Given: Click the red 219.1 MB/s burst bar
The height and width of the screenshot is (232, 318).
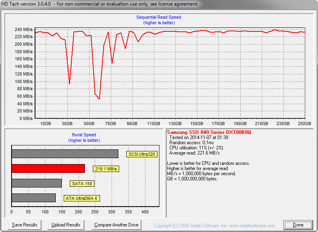Looking at the screenshot, I should tap(48, 168).
